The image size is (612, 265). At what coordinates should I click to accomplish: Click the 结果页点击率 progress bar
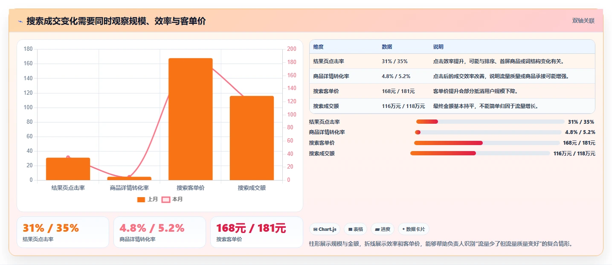pos(490,122)
